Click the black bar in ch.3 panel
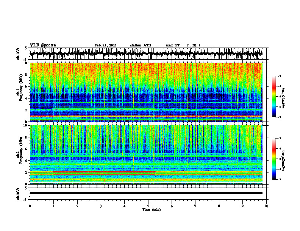The height and width of the screenshot is (231, 300). [146, 193]
